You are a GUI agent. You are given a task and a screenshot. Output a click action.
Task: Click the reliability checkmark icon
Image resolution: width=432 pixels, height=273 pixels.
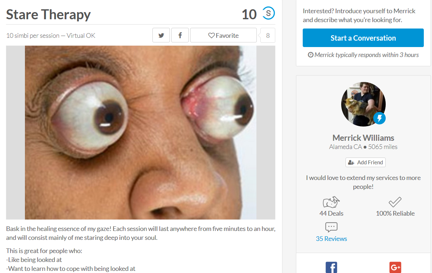[x=395, y=202]
